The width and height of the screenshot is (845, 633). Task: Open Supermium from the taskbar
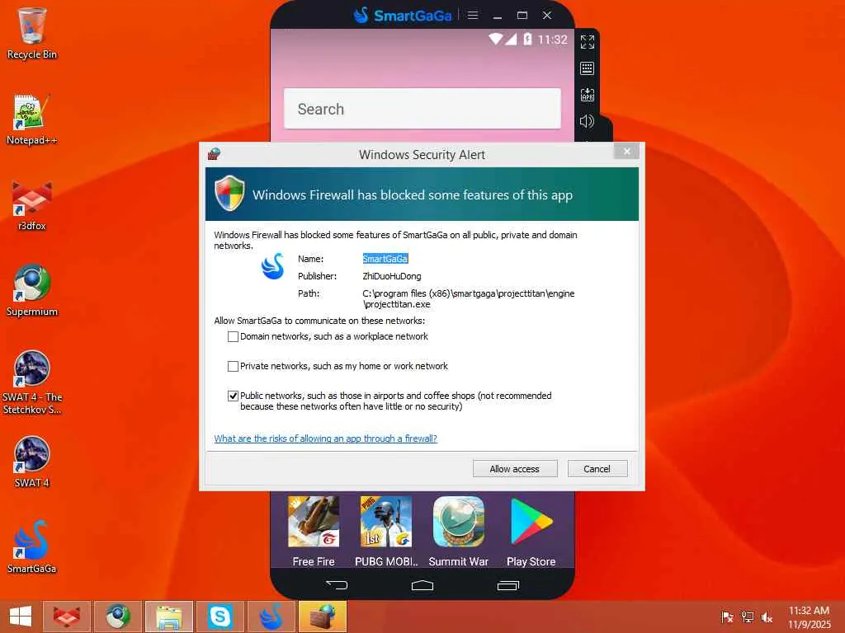pyautogui.click(x=117, y=617)
